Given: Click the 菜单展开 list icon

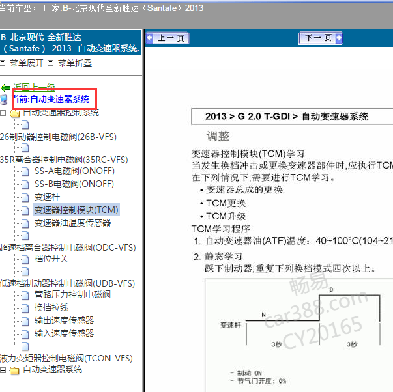Looking at the screenshot, I should (x=3, y=63).
